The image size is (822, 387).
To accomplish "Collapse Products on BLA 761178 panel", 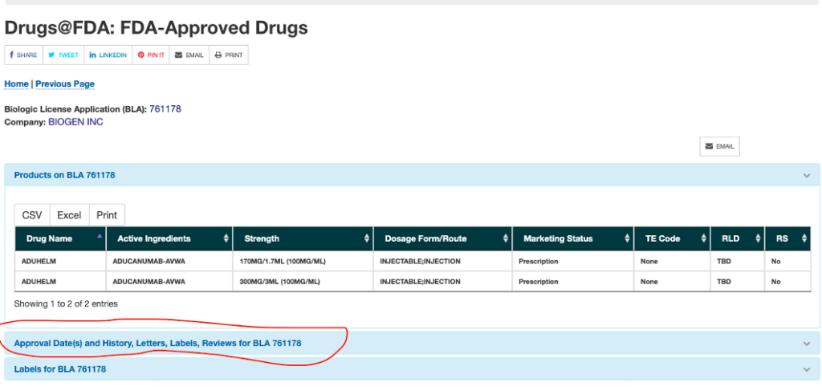I will tap(412, 175).
